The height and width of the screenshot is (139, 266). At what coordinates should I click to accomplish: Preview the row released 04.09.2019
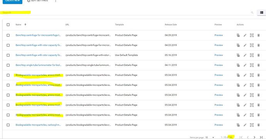point(219,35)
